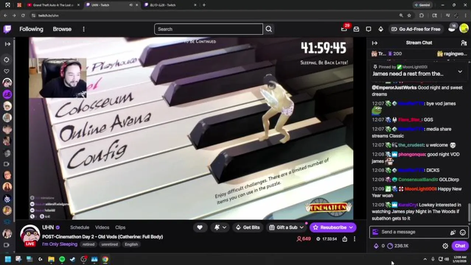
Task: Open the more options dots beside Browse
Action: click(84, 29)
